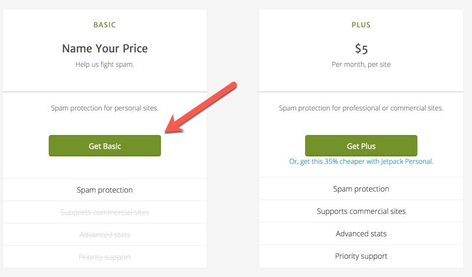Select crossed-out Advanced stats in Basic plan
Viewport: 472px width, 277px height.
coord(104,235)
